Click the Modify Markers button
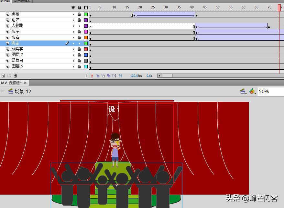The height and width of the screenshot is (208, 284). [114, 76]
